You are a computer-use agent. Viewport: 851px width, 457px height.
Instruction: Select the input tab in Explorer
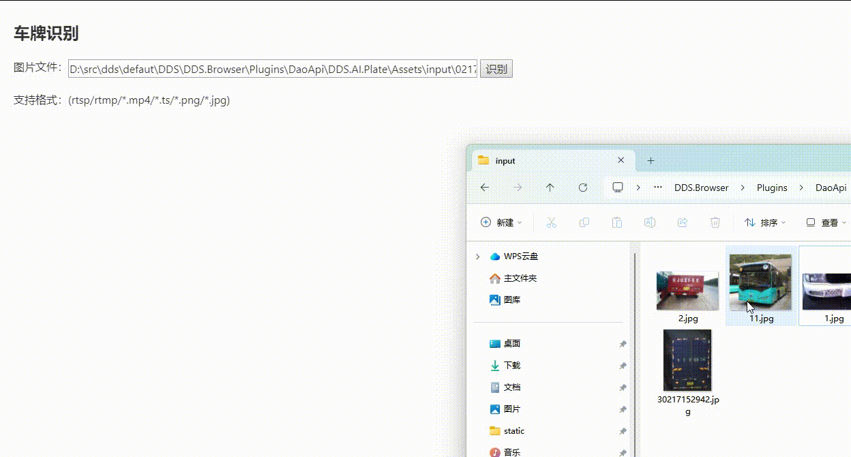[553, 160]
